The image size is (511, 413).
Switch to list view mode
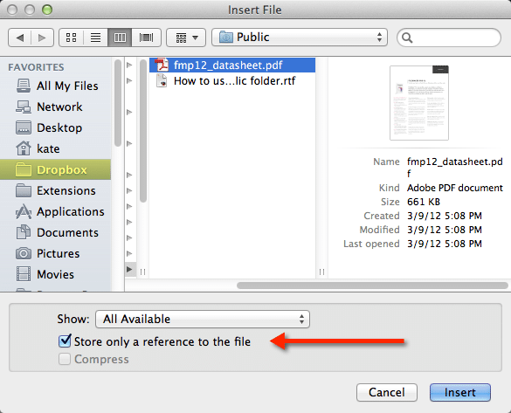coord(95,38)
